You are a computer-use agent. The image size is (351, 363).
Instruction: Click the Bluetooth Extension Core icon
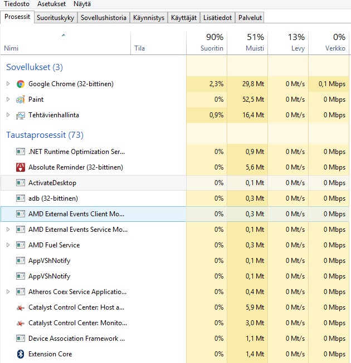[x=21, y=354]
